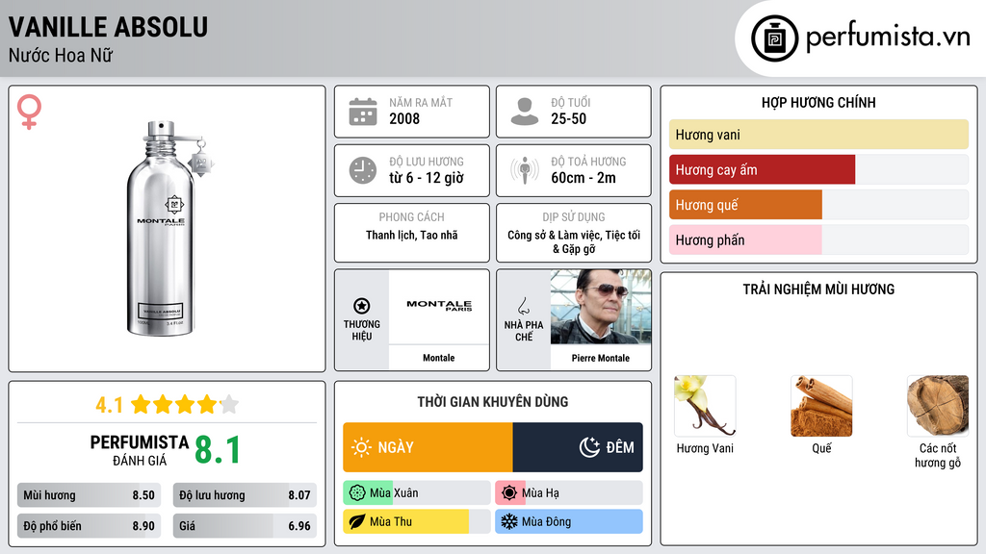Click the pink Hương phấn bar
Viewport: 986px width, 554px height.
(745, 239)
